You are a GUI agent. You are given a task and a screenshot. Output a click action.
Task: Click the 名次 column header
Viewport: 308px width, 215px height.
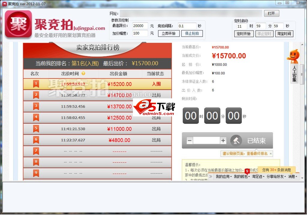click(x=35, y=74)
